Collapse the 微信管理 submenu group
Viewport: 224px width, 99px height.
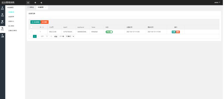(10, 7)
